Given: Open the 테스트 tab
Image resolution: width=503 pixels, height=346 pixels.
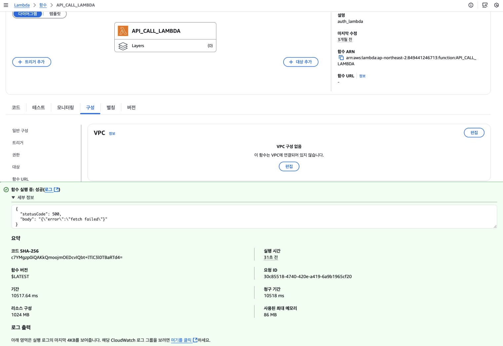Looking at the screenshot, I should [x=39, y=108].
